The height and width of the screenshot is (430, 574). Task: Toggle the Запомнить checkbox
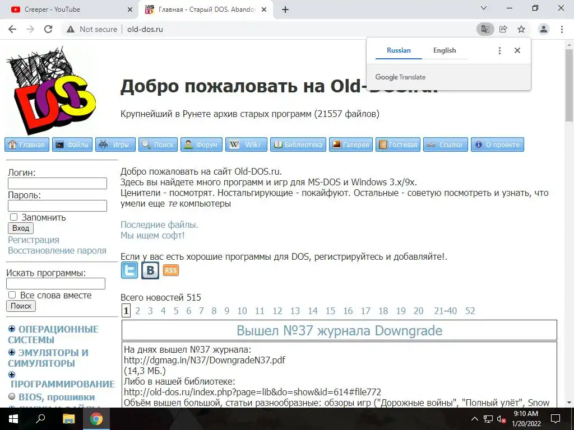point(13,217)
